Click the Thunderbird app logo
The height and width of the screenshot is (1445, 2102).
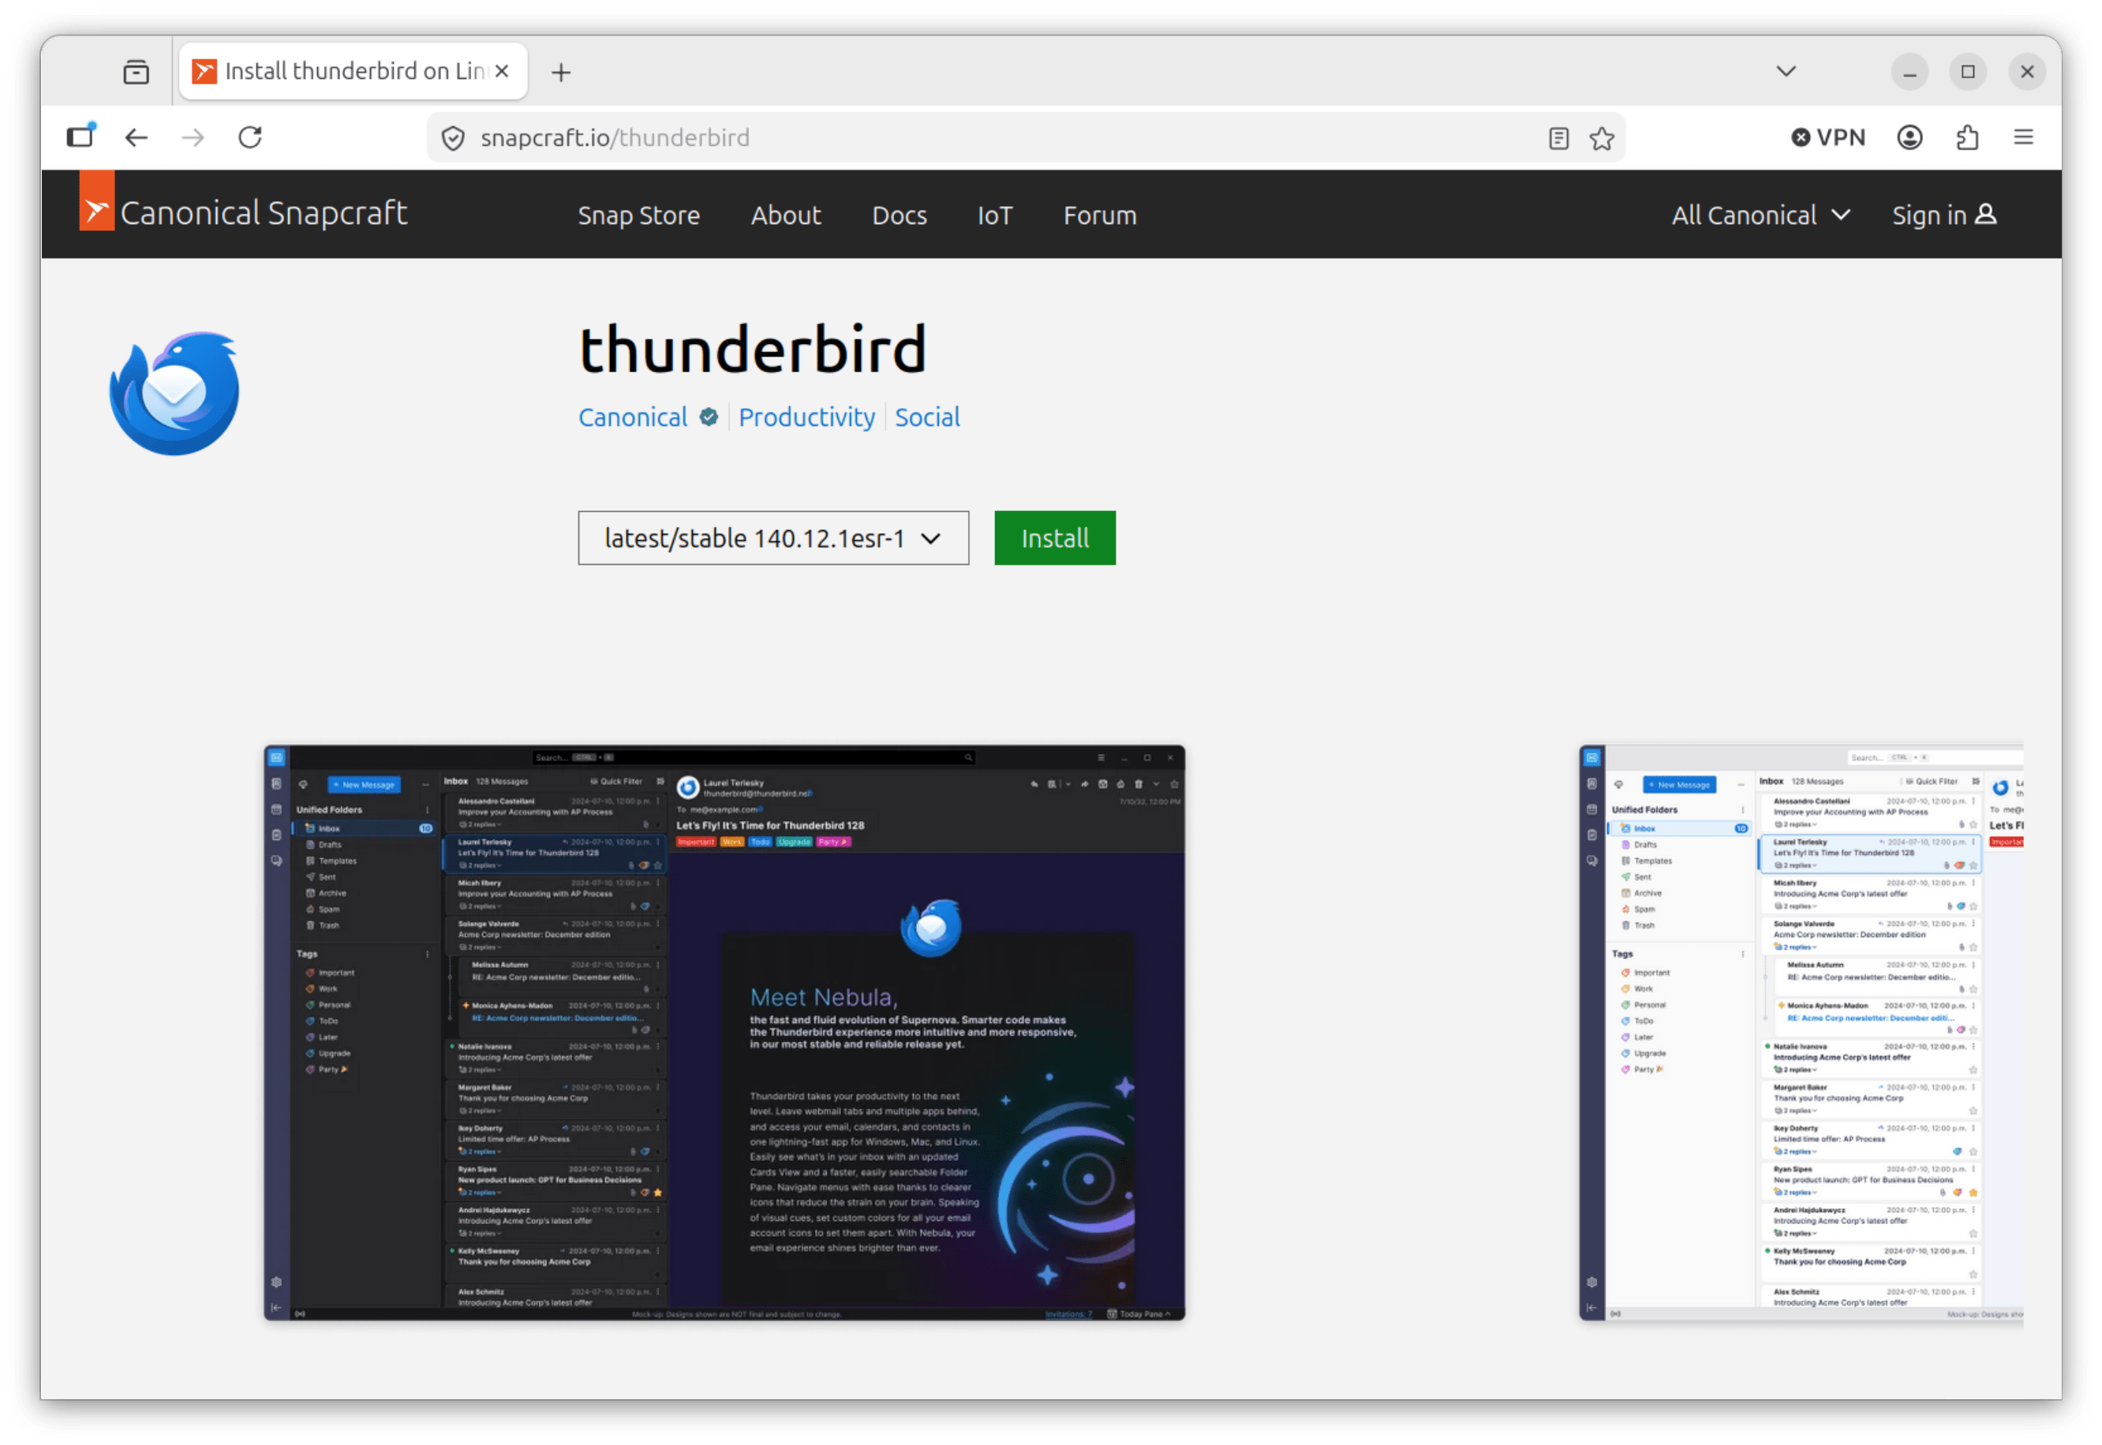click(x=174, y=393)
